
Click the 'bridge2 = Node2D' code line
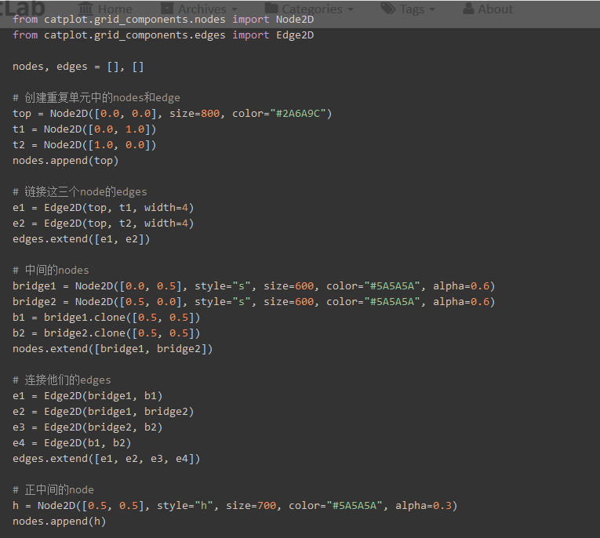pos(253,302)
